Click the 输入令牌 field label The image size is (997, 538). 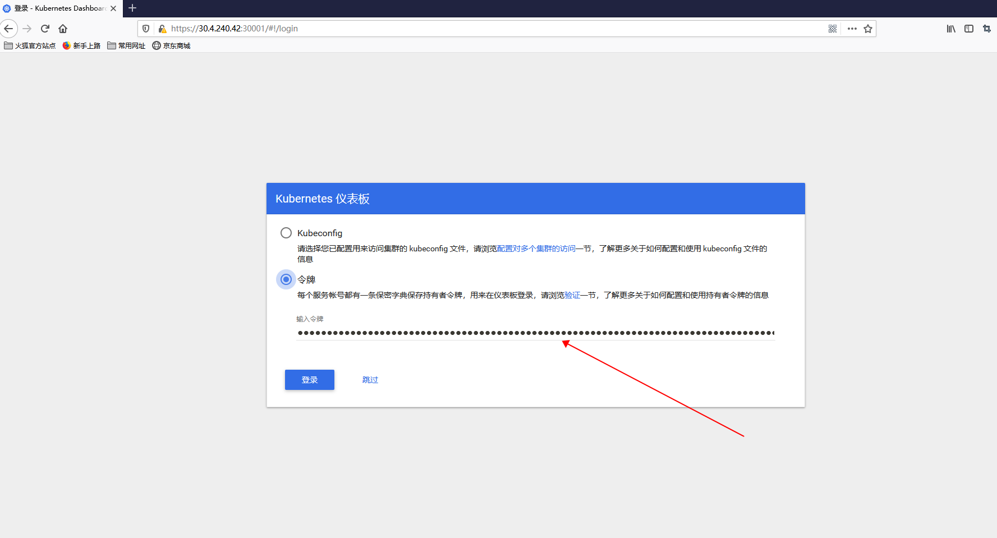point(310,319)
